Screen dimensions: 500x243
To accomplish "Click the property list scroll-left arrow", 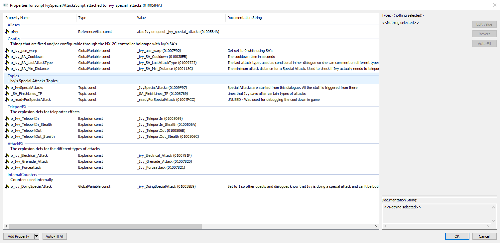I will pos(6,226).
